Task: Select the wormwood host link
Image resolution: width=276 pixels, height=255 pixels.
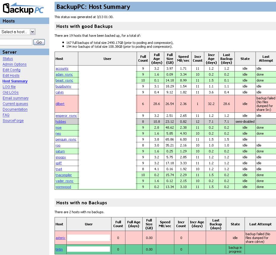Action: click(x=63, y=187)
